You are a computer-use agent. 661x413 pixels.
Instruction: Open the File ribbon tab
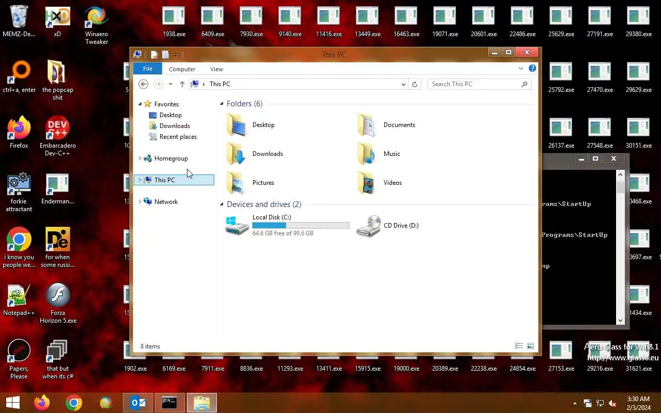(147, 69)
